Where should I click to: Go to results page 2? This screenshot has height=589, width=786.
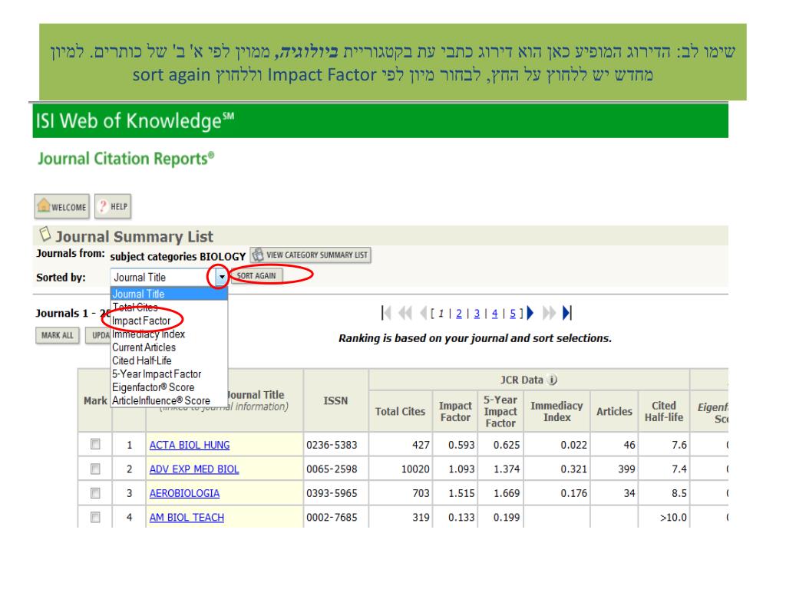pos(459,314)
